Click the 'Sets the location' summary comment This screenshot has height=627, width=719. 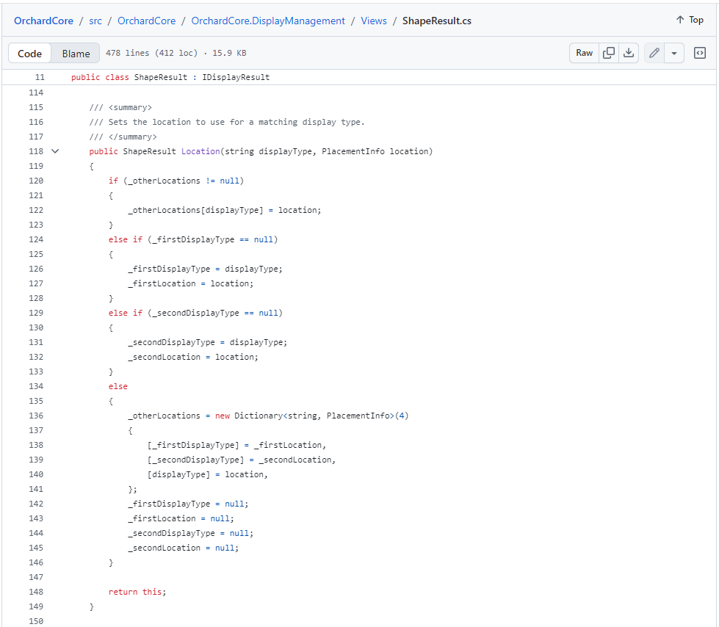tap(226, 122)
